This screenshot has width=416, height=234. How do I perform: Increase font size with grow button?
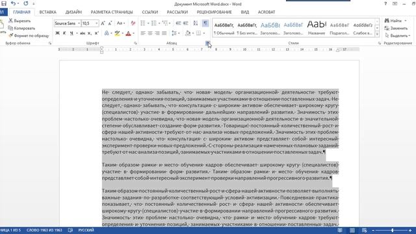pos(103,23)
